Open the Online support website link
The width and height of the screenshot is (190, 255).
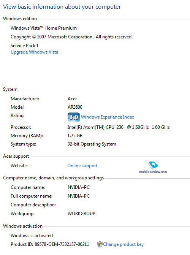point(82,166)
